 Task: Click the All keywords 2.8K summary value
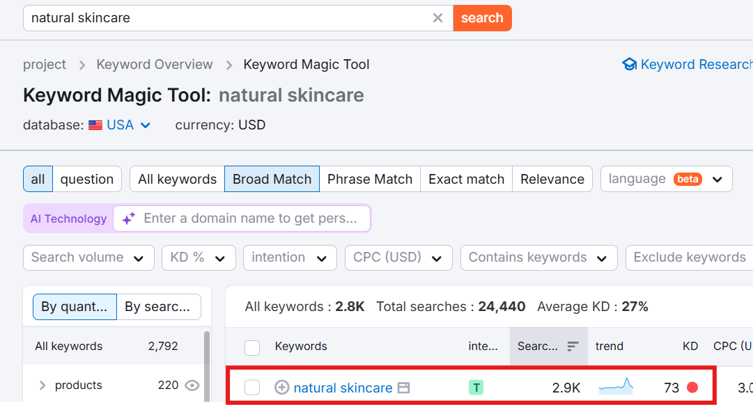(x=350, y=307)
